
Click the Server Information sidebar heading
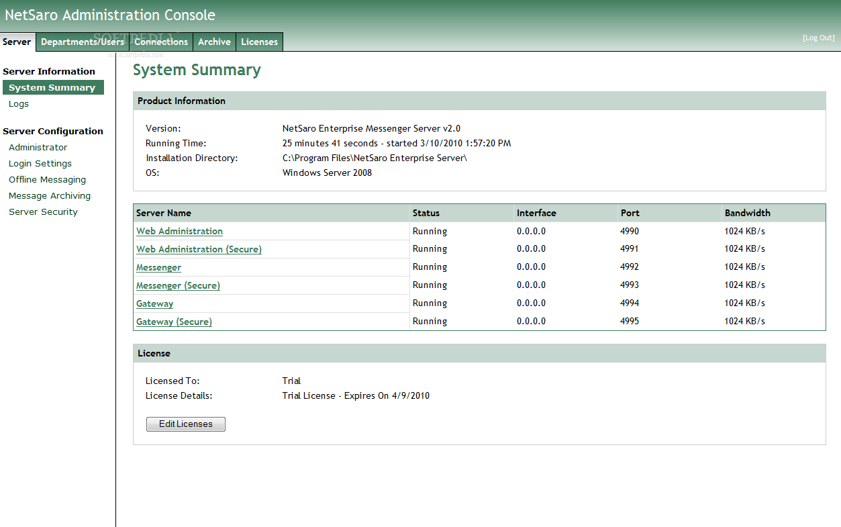coord(49,71)
